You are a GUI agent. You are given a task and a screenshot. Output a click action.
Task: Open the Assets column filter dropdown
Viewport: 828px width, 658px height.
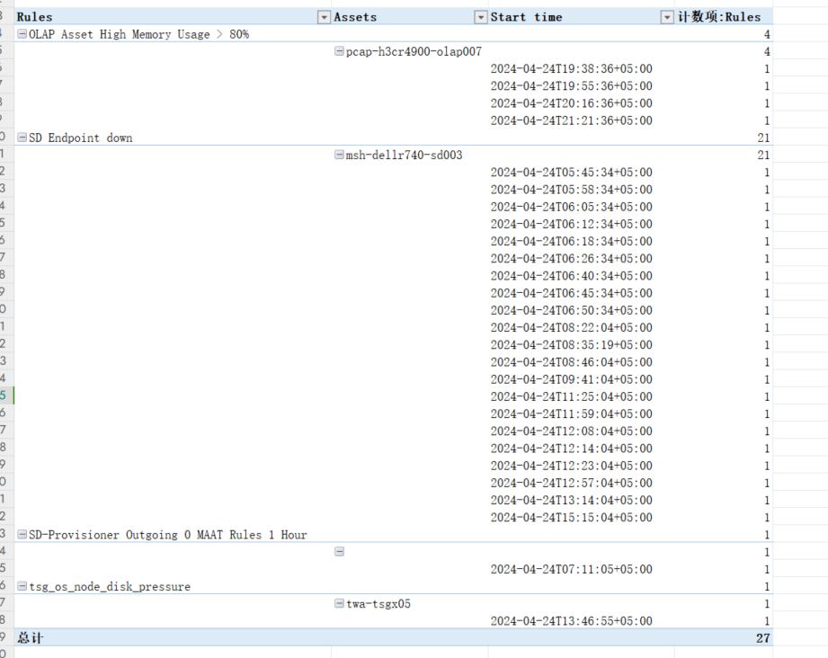(481, 17)
